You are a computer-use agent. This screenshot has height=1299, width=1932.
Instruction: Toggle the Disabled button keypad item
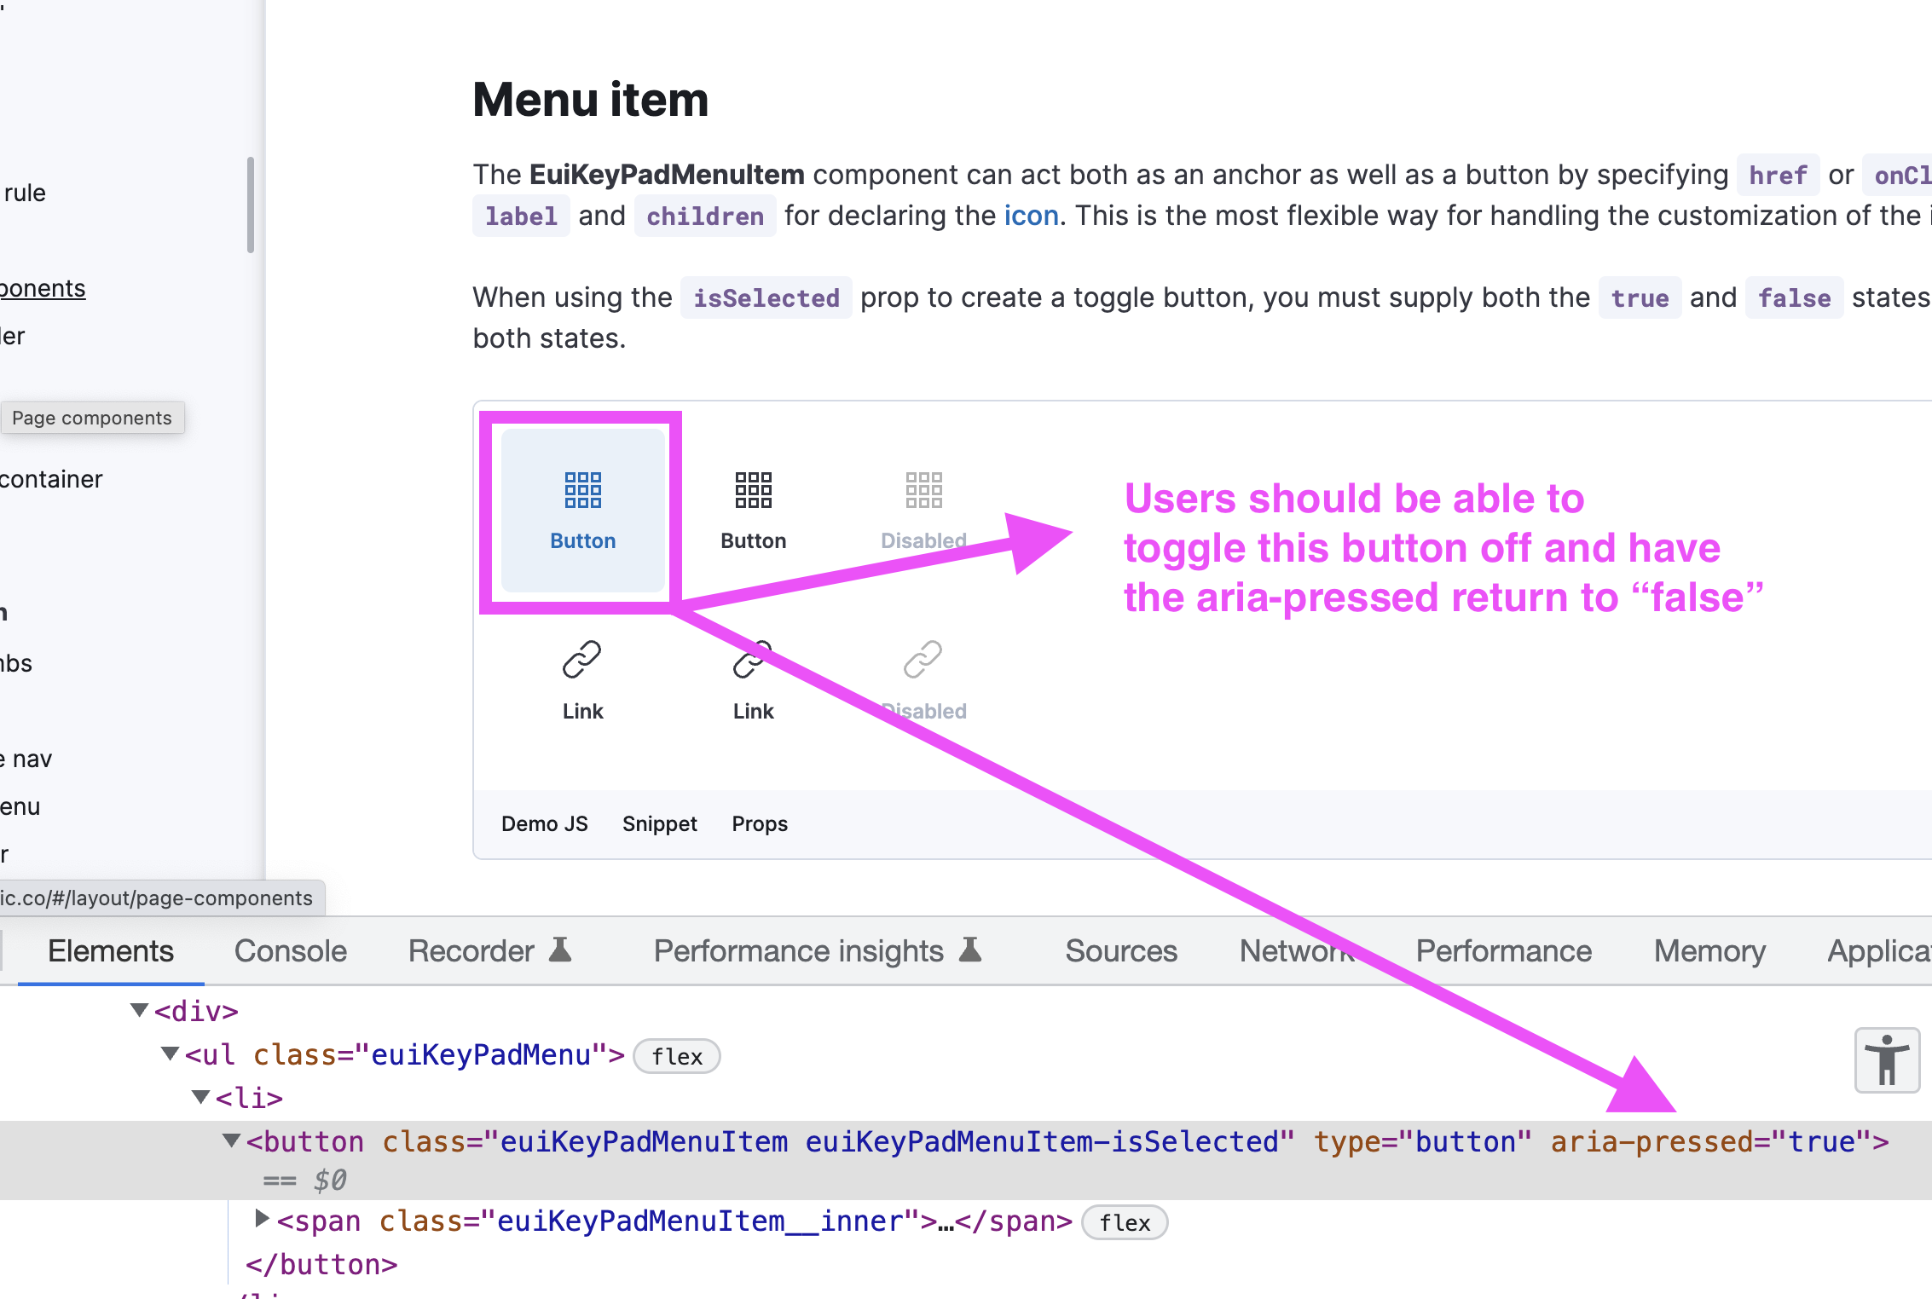pyautogui.click(x=923, y=510)
